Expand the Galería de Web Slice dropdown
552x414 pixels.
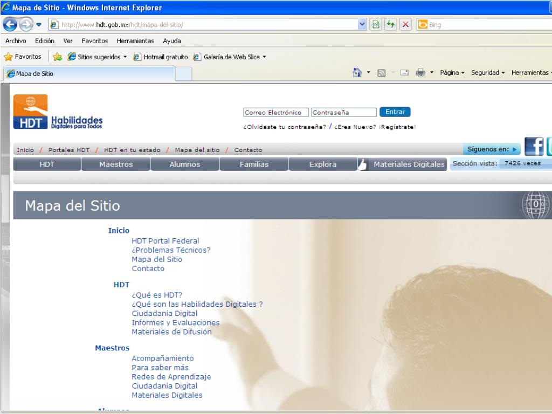point(264,57)
